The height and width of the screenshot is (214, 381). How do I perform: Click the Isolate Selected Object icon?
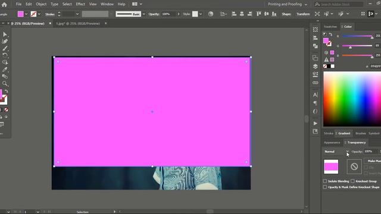[x=317, y=14]
